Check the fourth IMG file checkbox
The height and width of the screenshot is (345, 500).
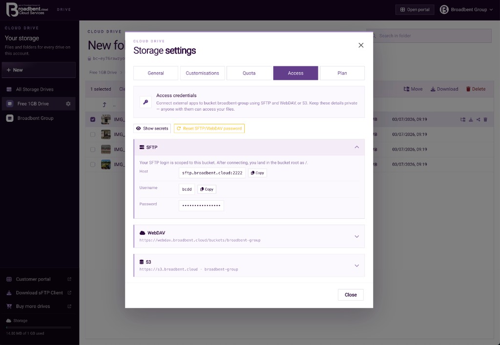93,164
